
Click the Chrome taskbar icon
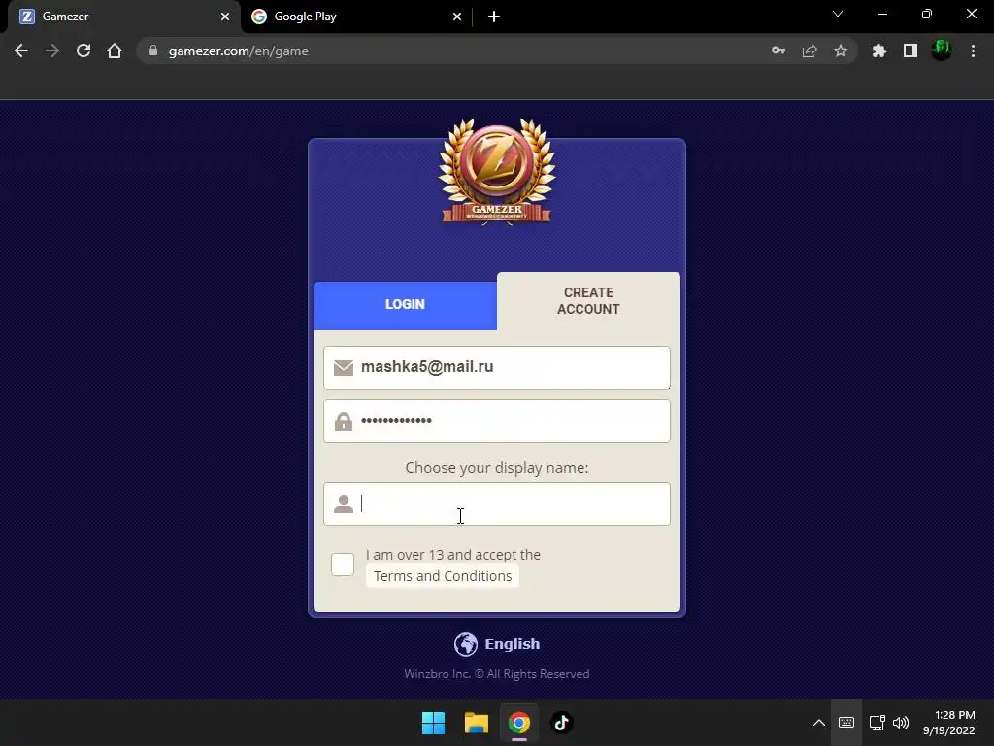[518, 723]
